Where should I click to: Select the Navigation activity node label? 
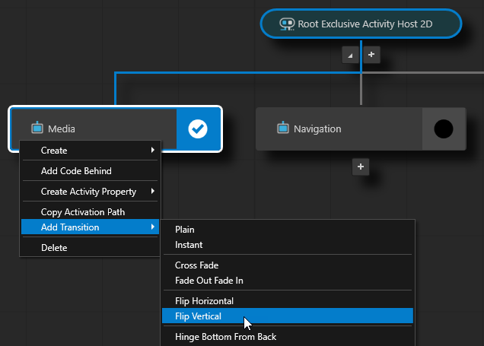point(317,129)
